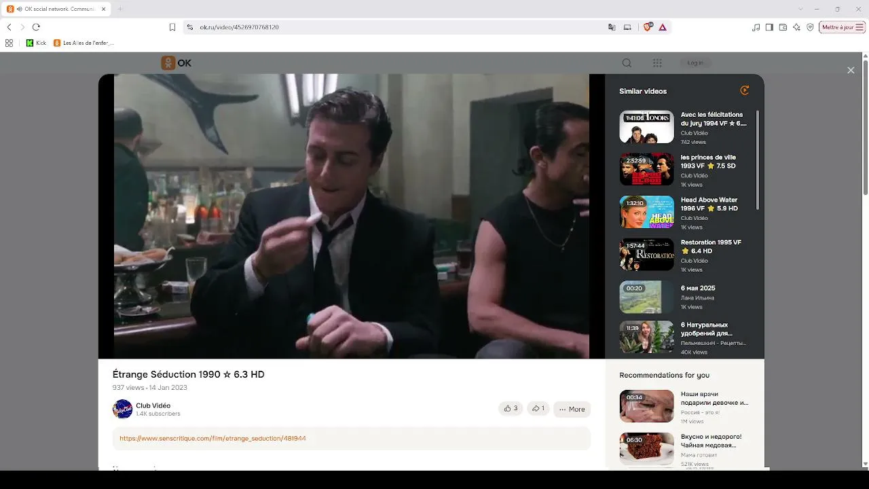The image size is (869, 489).
Task: Open Club Vidéo channel avatar
Action: (122, 409)
